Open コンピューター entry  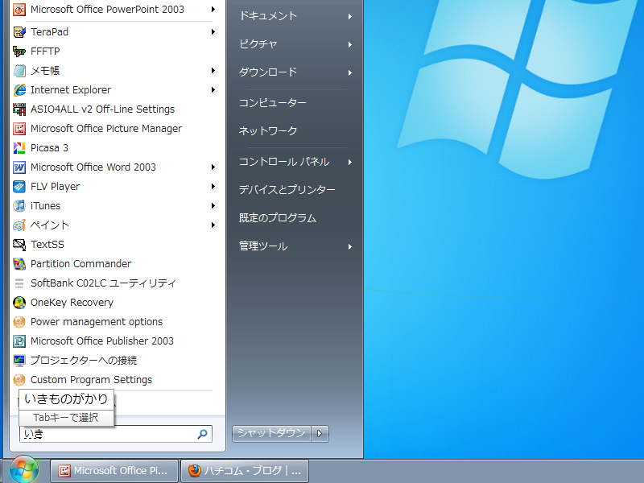click(x=273, y=102)
